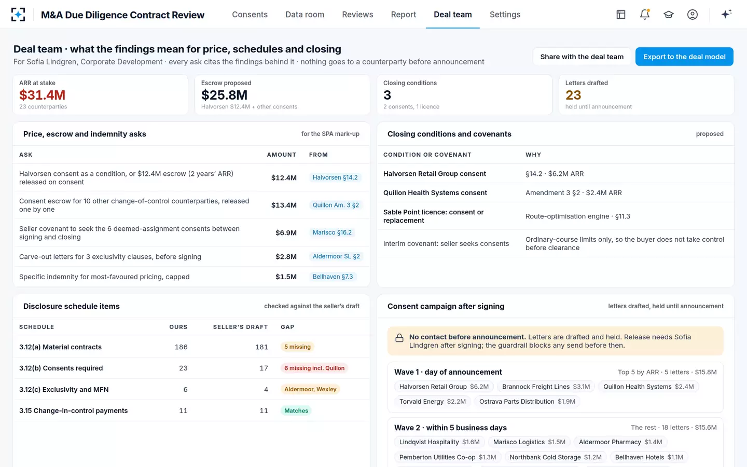Image resolution: width=747 pixels, height=467 pixels.
Task: Select Northbank Cold Storage $1.2M chip
Action: pyautogui.click(x=556, y=457)
